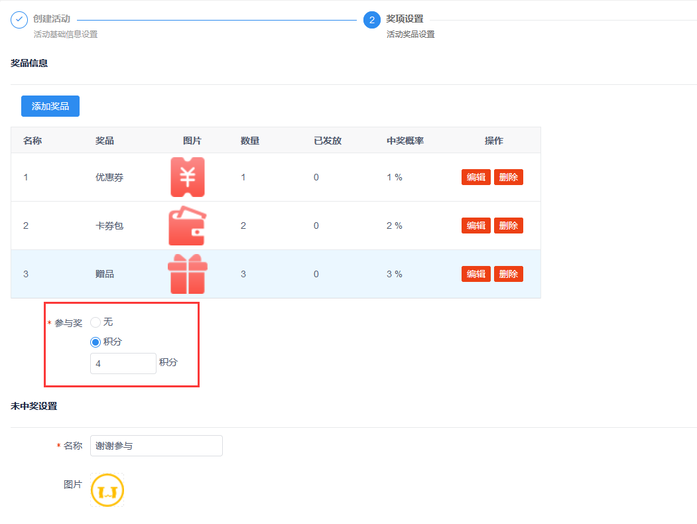Click the 添加奖品 button

click(50, 106)
